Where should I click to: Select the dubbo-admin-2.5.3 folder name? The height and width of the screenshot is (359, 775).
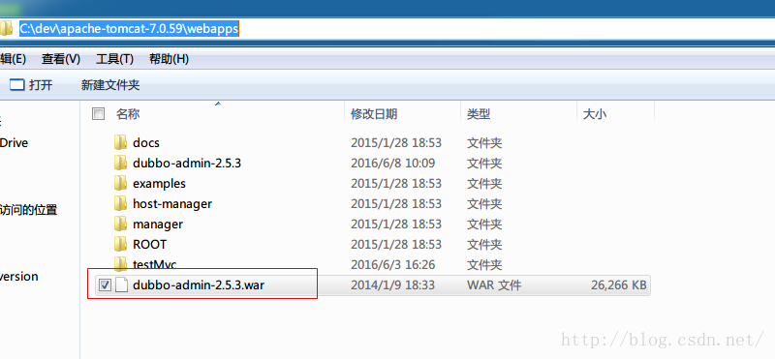click(187, 163)
